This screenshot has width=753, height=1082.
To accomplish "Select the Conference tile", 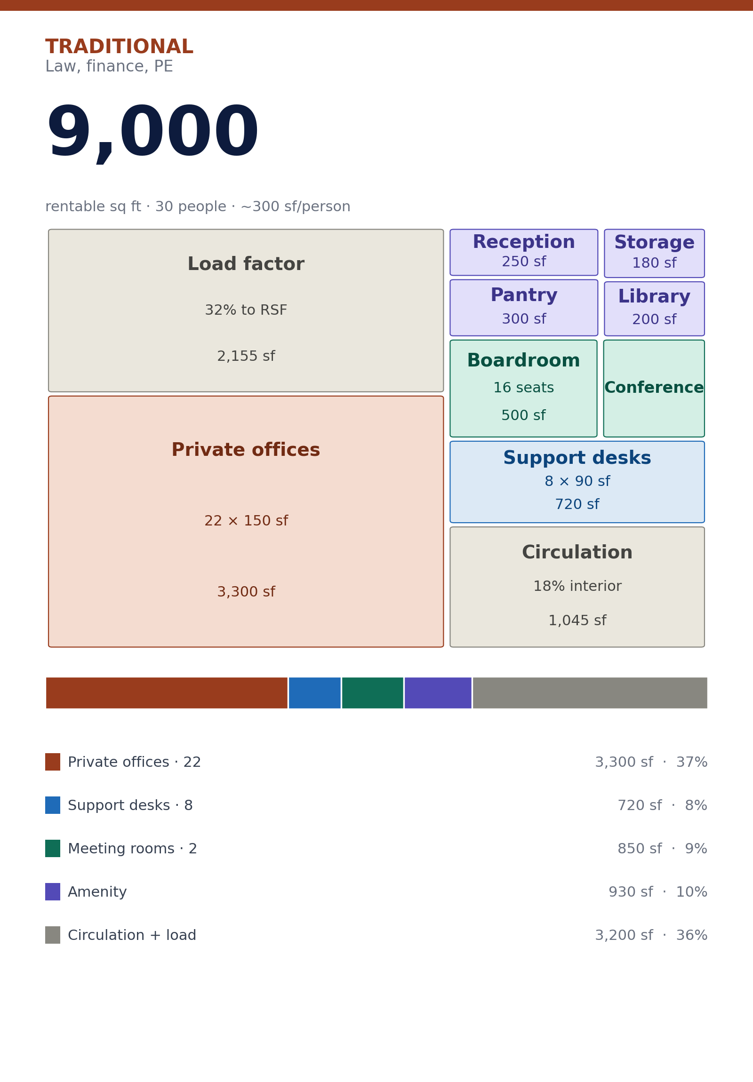I will 654,388.
